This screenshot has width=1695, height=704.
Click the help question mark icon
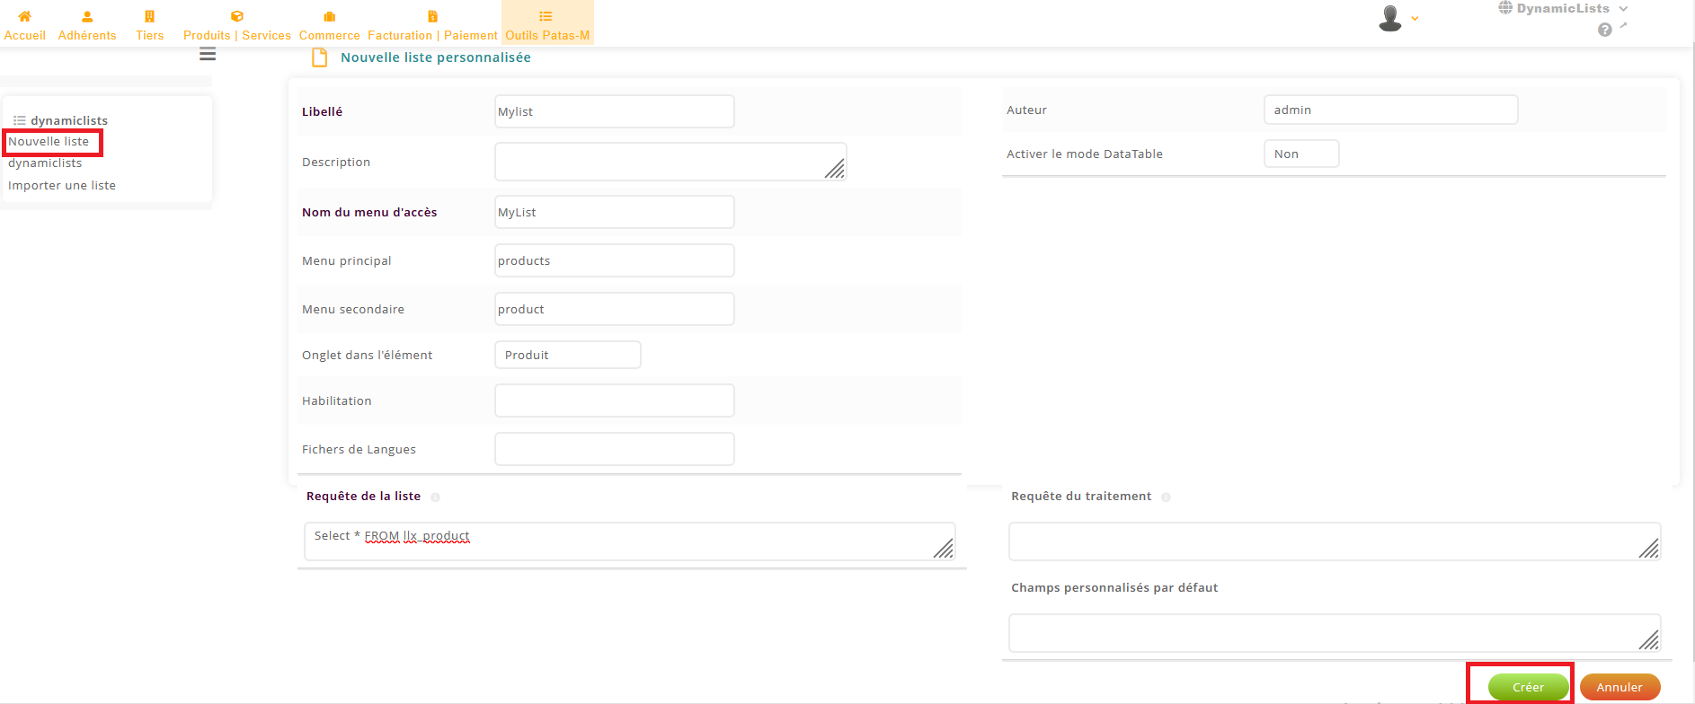(1604, 30)
